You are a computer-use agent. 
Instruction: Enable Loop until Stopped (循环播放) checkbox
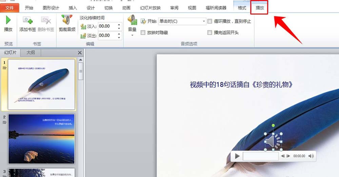point(210,21)
